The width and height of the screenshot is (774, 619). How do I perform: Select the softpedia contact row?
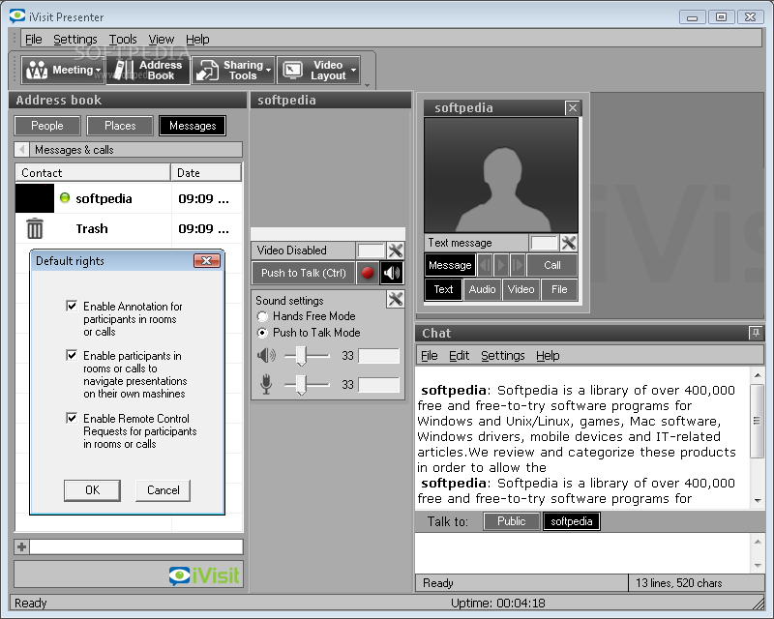click(129, 198)
